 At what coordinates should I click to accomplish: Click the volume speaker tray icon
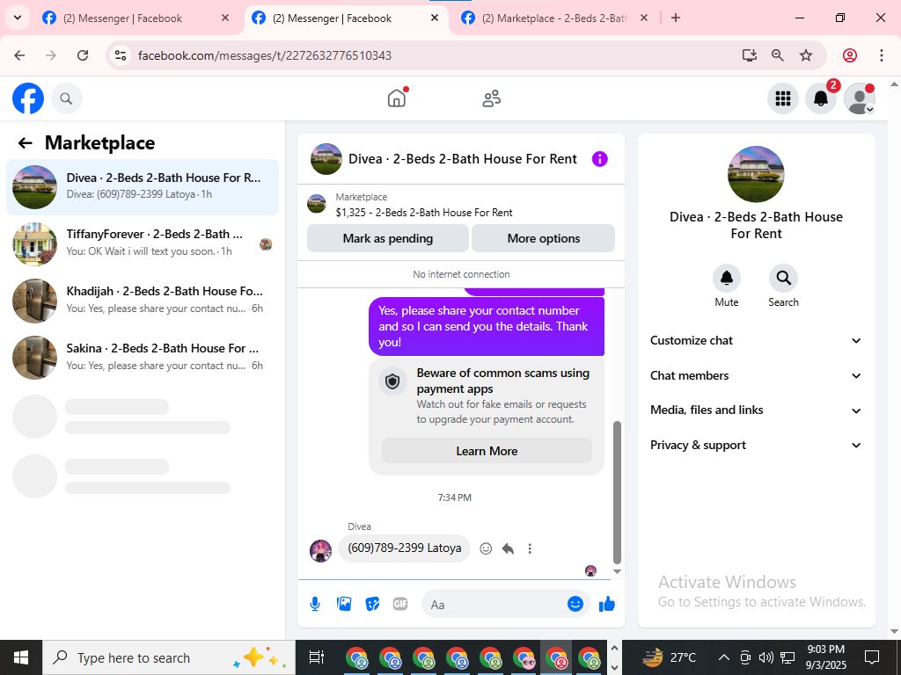click(766, 657)
